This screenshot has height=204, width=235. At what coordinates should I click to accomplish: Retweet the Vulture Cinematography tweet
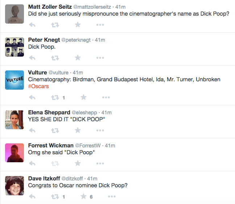pos(55,98)
